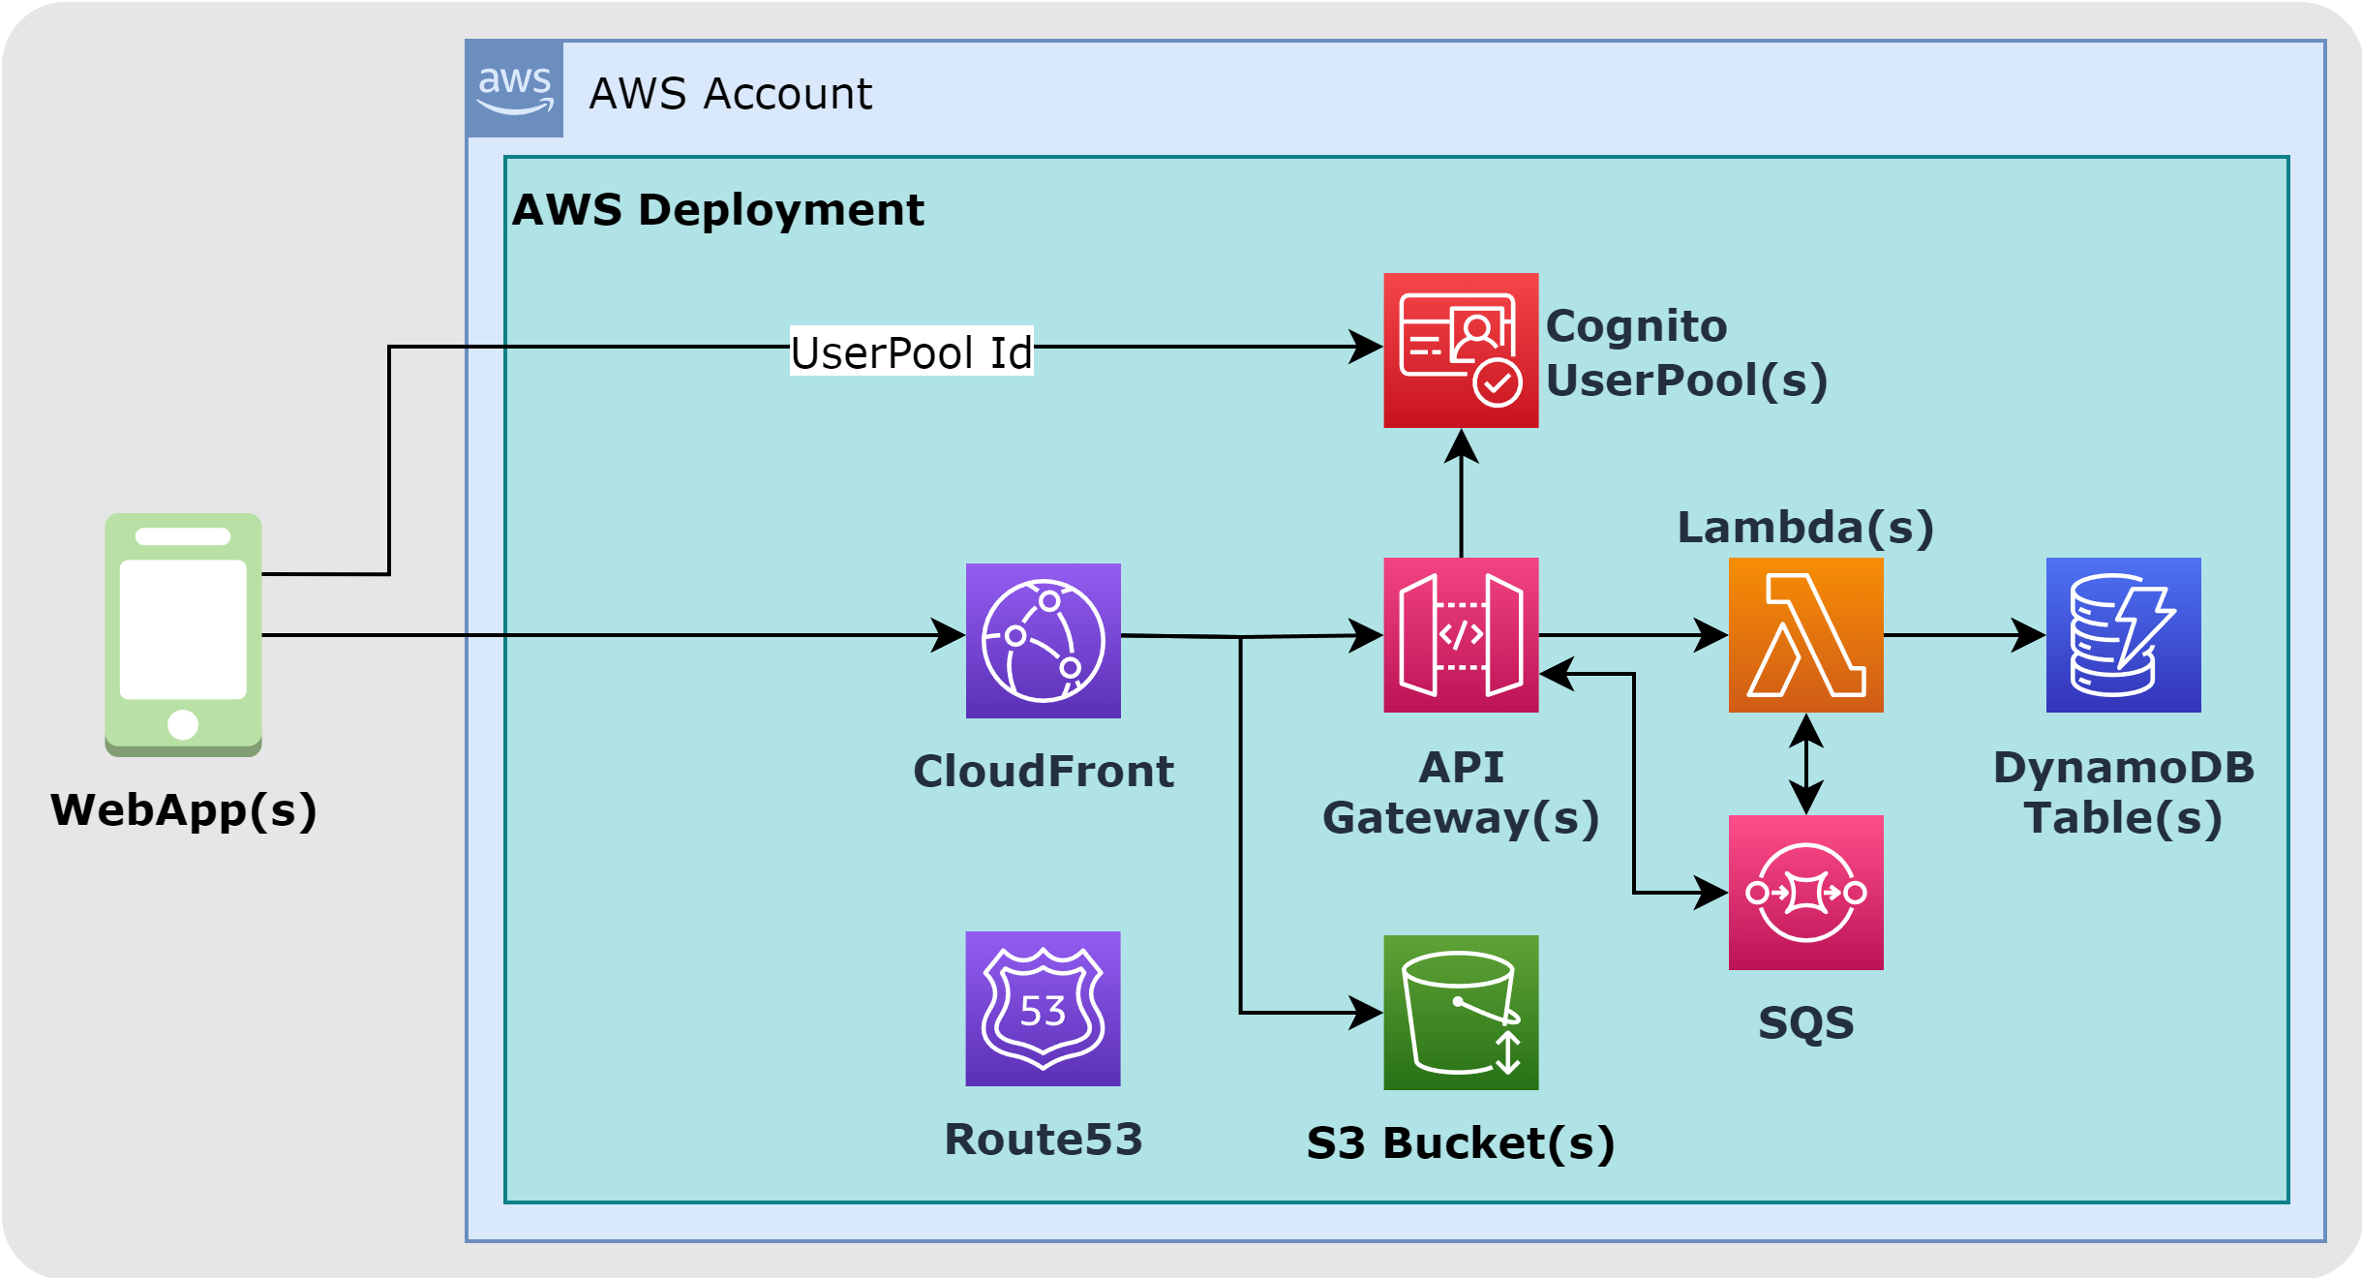Click the 'CloudFront' label
2362x1278 pixels.
coord(1044,772)
